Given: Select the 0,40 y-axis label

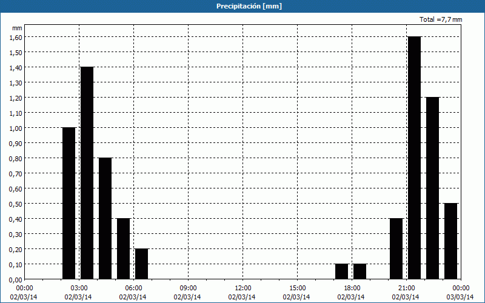Looking at the screenshot, I should [x=16, y=219].
